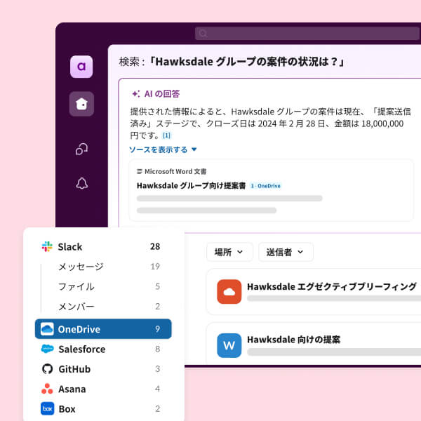This screenshot has width=421, height=421.
Task: Open the 送信者 filter dropdown
Action: (x=285, y=252)
